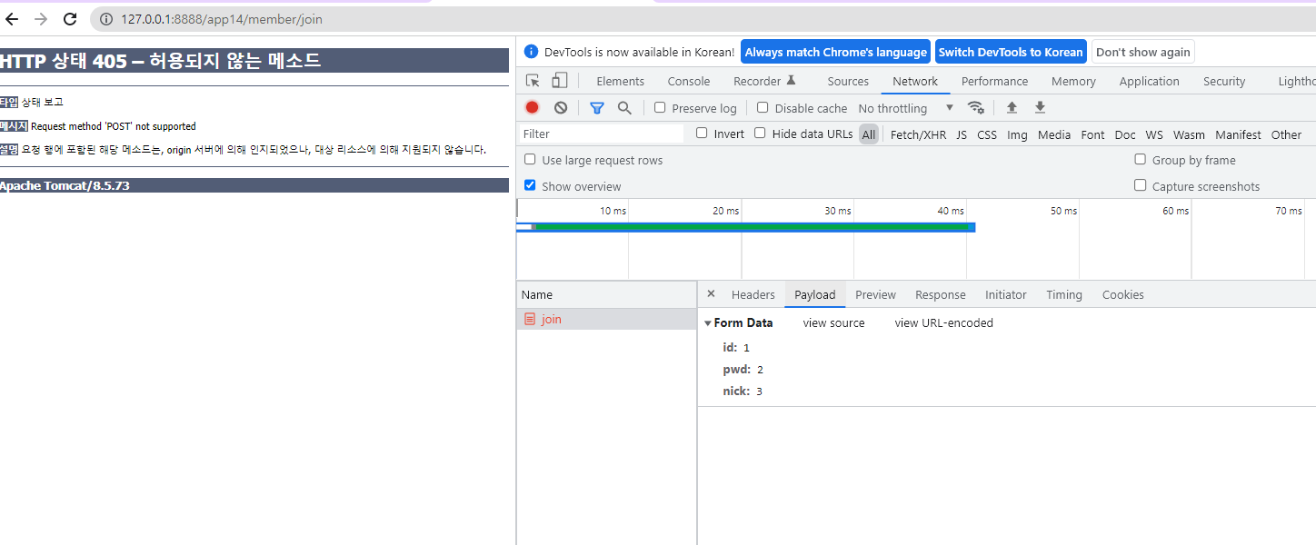Filter requests by JS
This screenshot has width=1316, height=545.
[962, 134]
